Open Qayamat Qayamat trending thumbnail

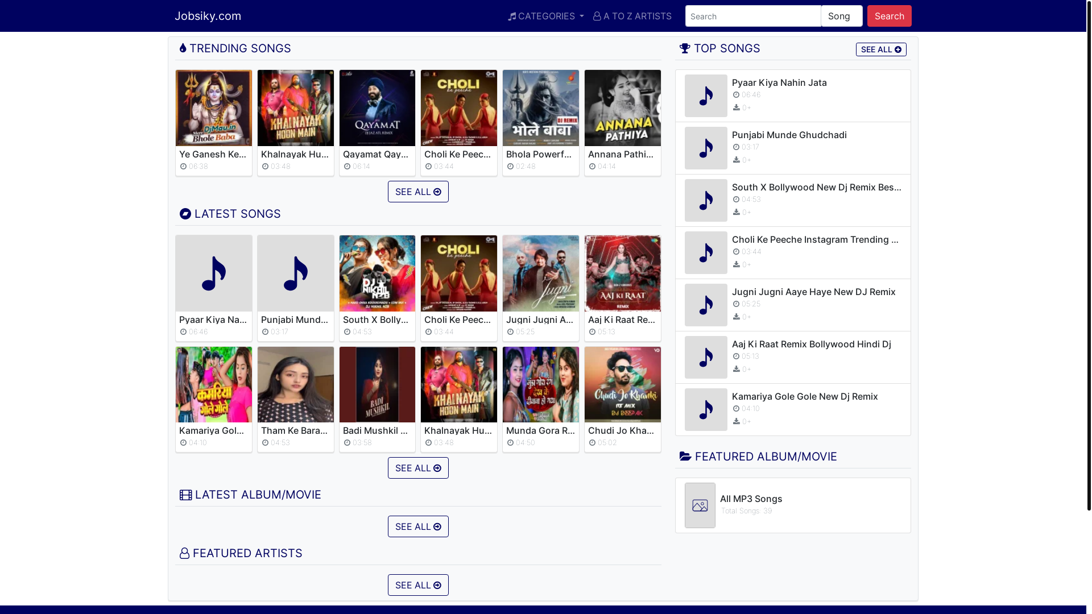click(377, 108)
